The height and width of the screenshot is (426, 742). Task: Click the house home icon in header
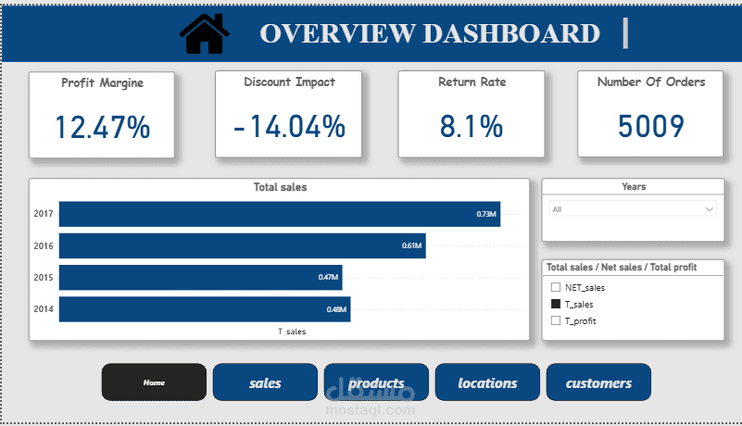[205, 33]
